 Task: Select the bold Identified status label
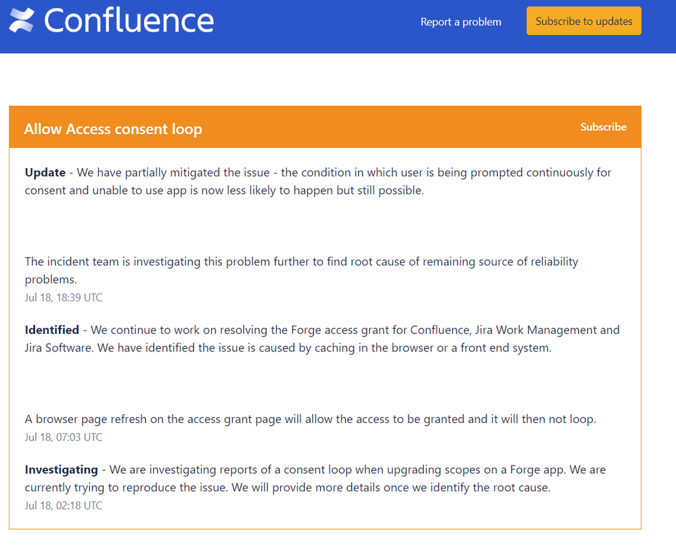(x=52, y=330)
